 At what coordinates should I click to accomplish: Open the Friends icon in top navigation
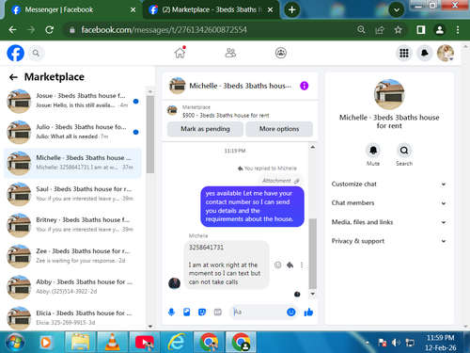click(x=230, y=53)
